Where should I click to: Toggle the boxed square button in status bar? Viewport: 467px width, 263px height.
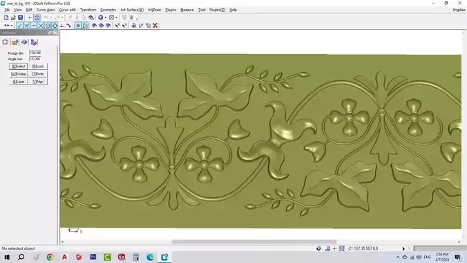coord(342,248)
